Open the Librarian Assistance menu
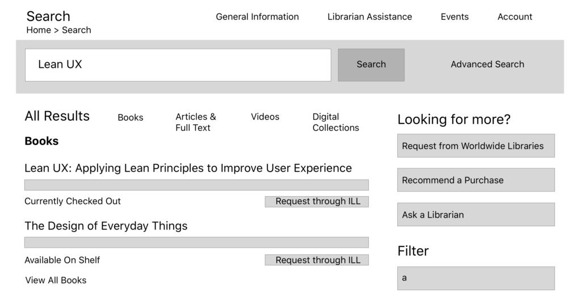The height and width of the screenshot is (297, 581). pyautogui.click(x=369, y=16)
